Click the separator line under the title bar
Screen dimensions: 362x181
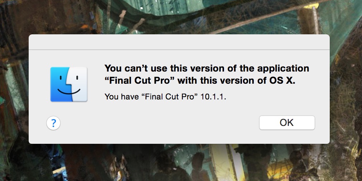click(x=179, y=49)
